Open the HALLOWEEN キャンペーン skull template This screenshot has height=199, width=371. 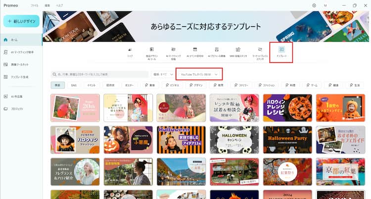pyautogui.click(x=234, y=140)
